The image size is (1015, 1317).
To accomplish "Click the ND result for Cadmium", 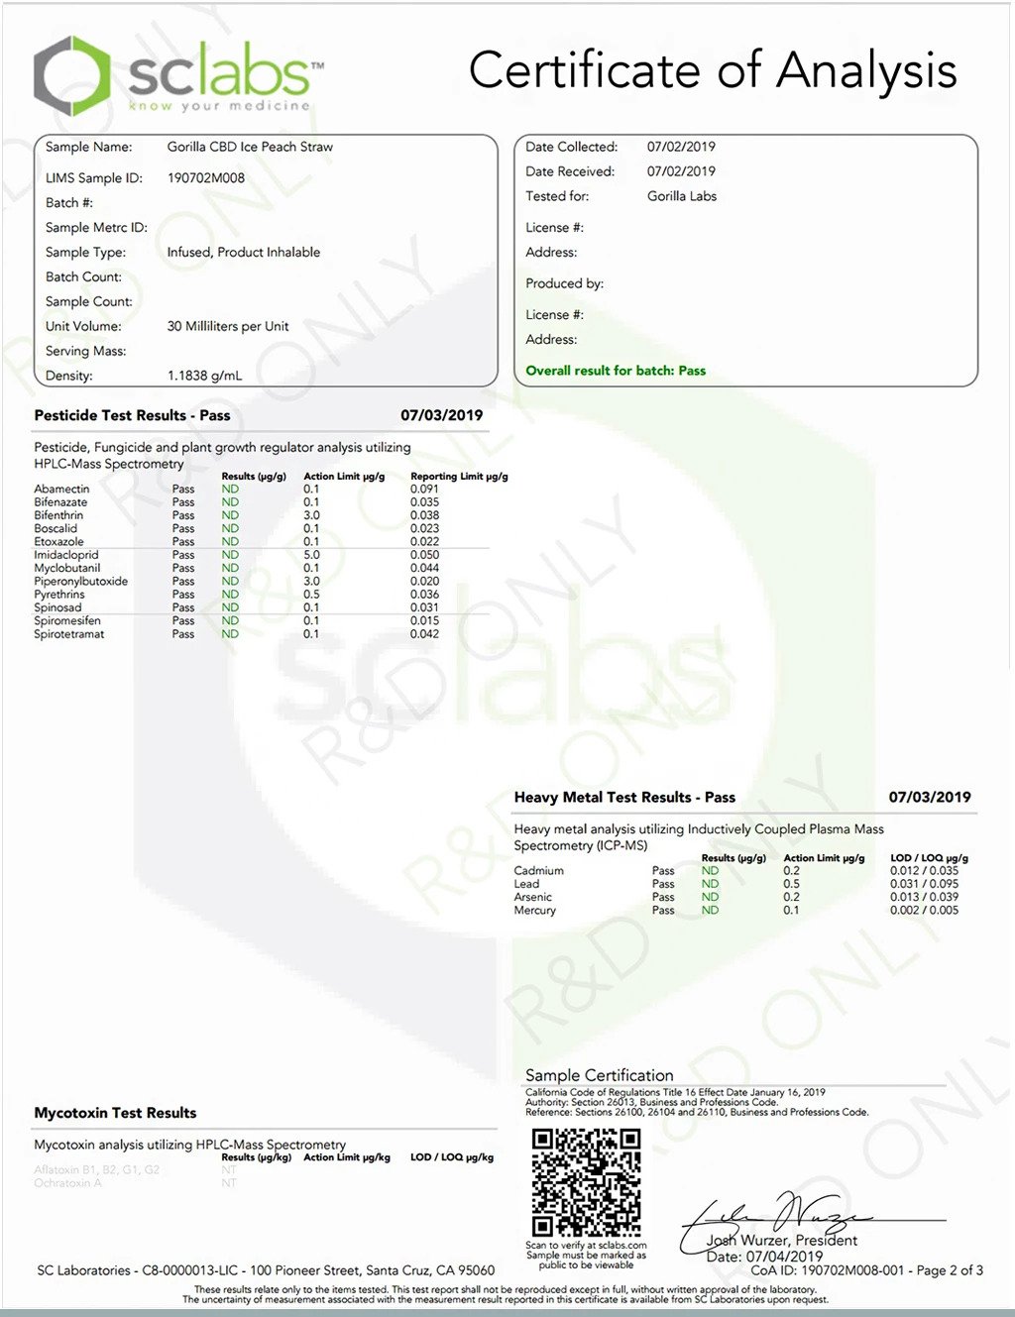I will [x=710, y=871].
